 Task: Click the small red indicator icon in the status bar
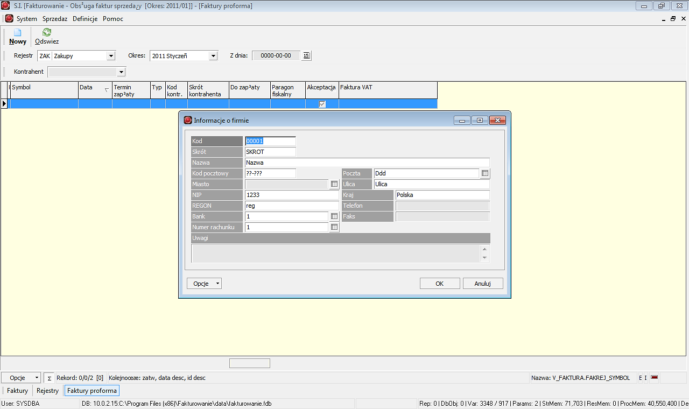(x=655, y=377)
